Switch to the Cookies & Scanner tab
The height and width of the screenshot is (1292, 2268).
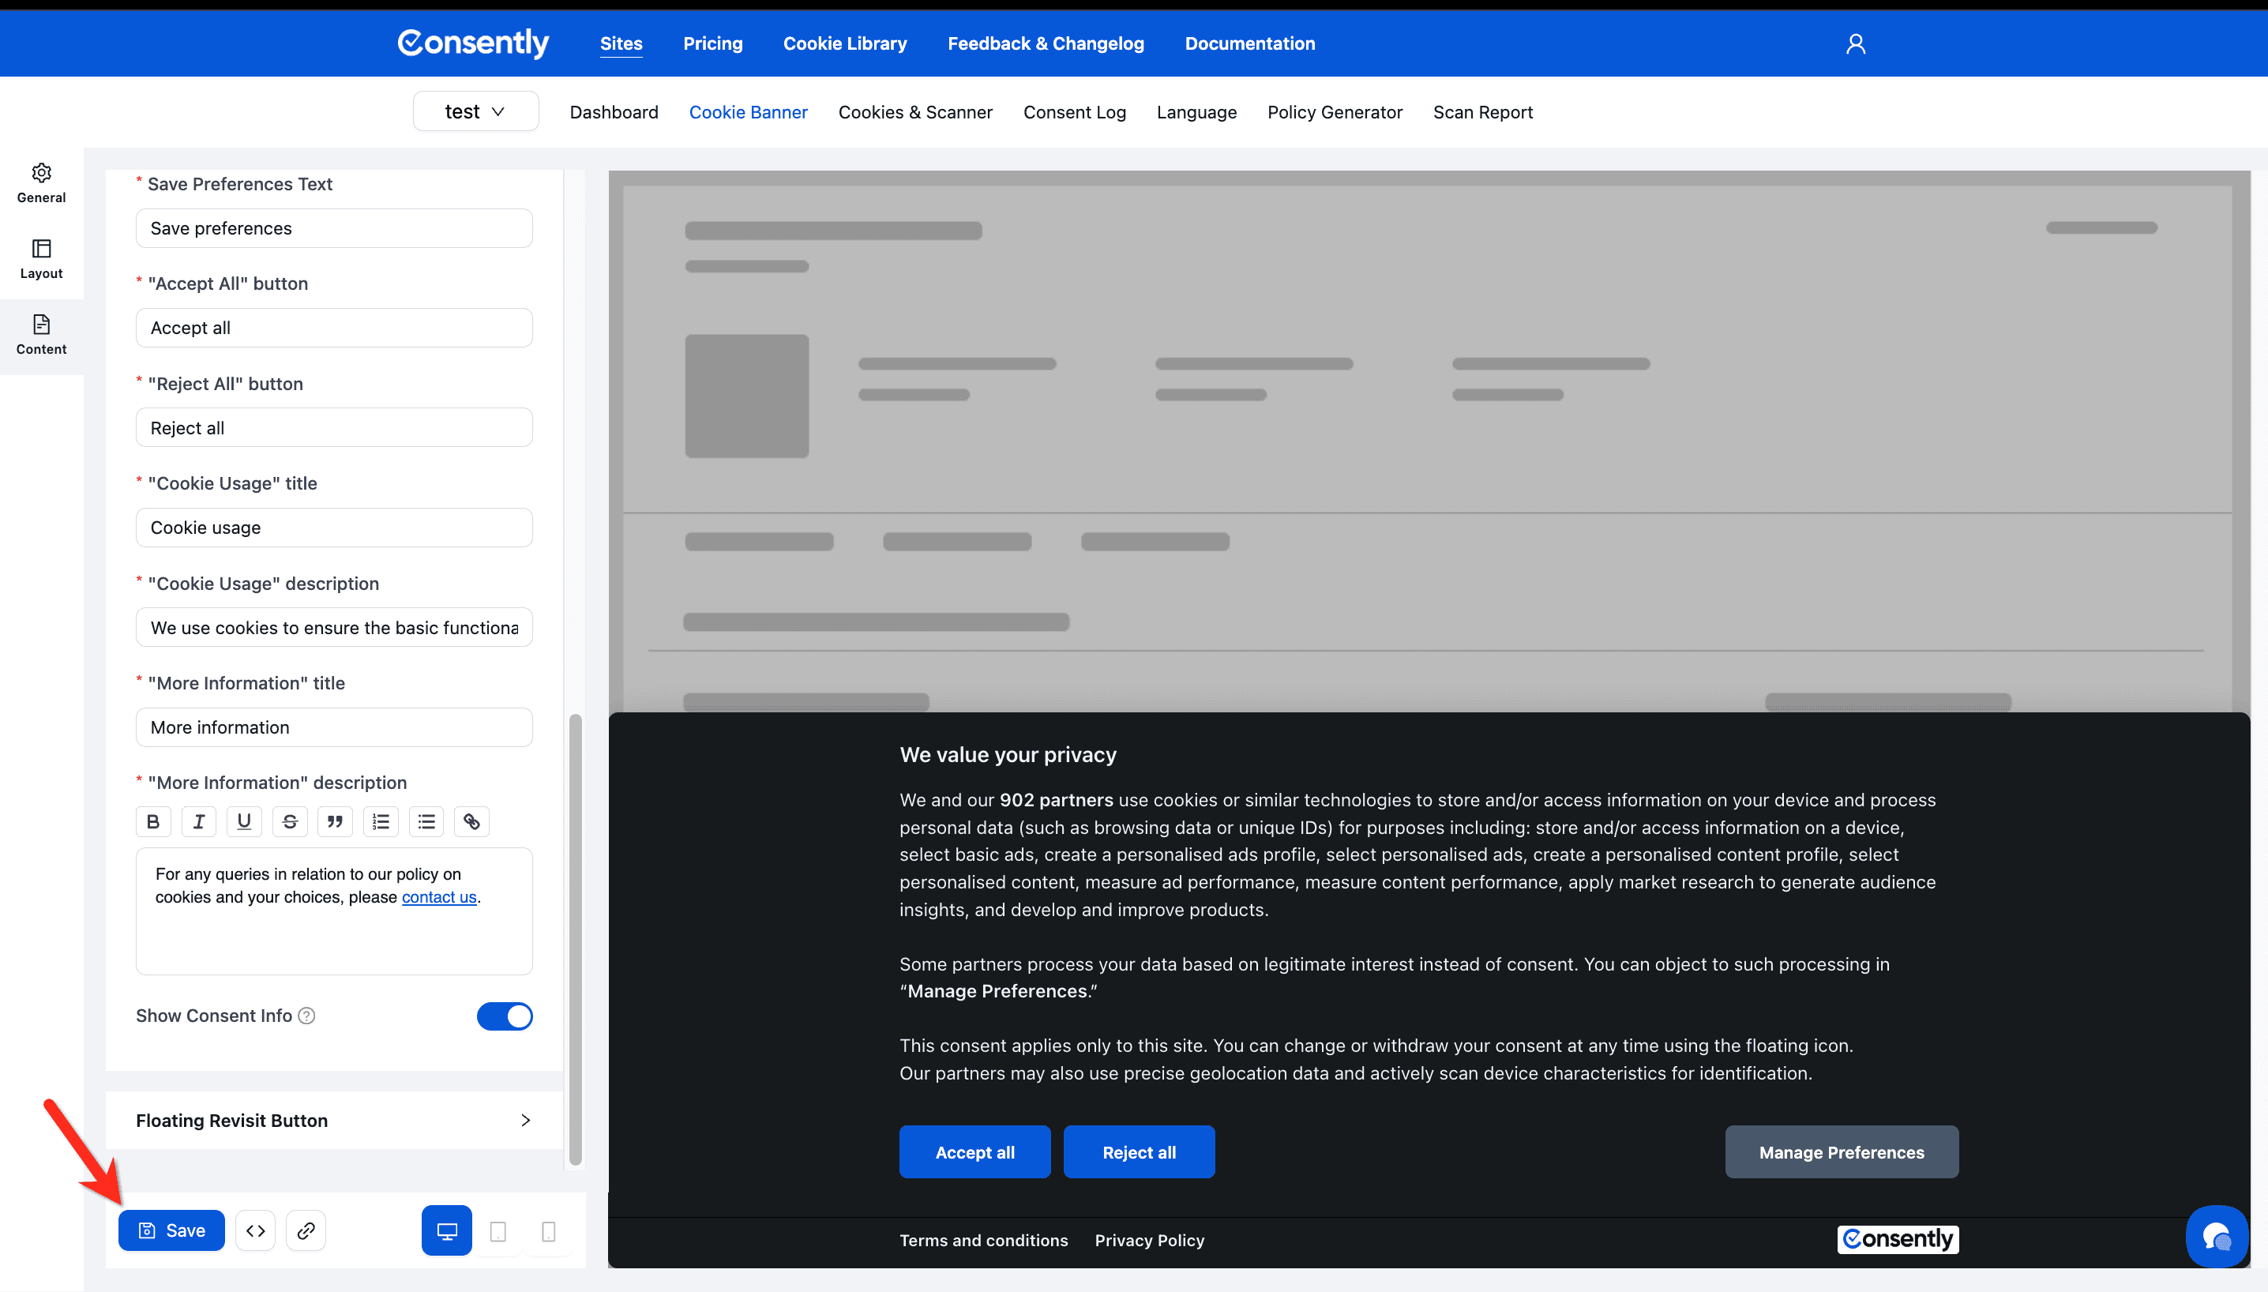pyautogui.click(x=914, y=112)
